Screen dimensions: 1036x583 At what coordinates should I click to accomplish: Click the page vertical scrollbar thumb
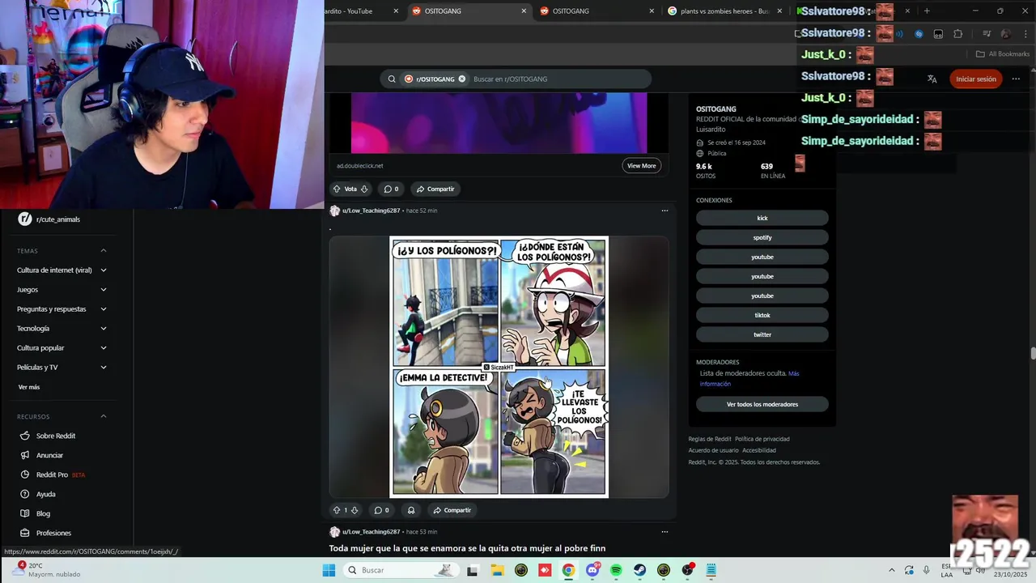coord(1033,353)
